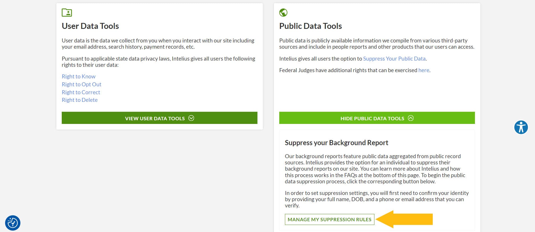
Task: Click the Suppress your Background Report heading
Action: pos(336,143)
